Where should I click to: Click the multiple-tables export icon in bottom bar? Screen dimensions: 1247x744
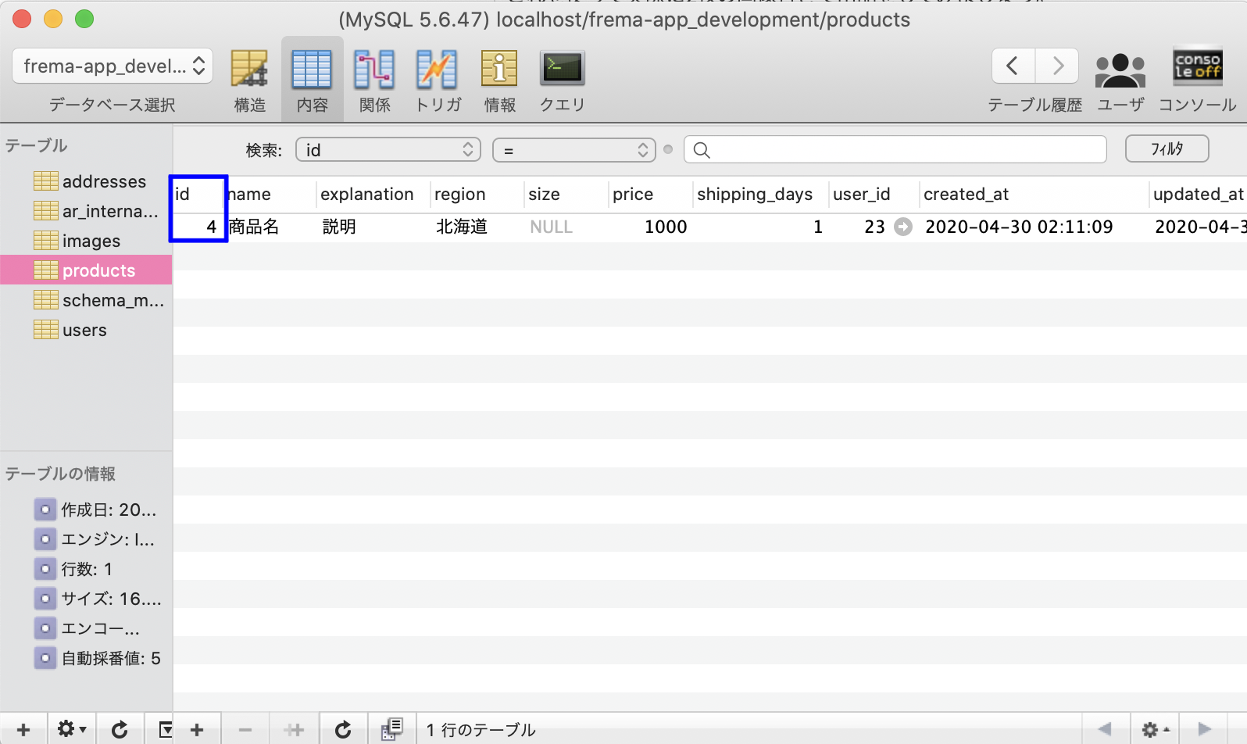click(391, 729)
